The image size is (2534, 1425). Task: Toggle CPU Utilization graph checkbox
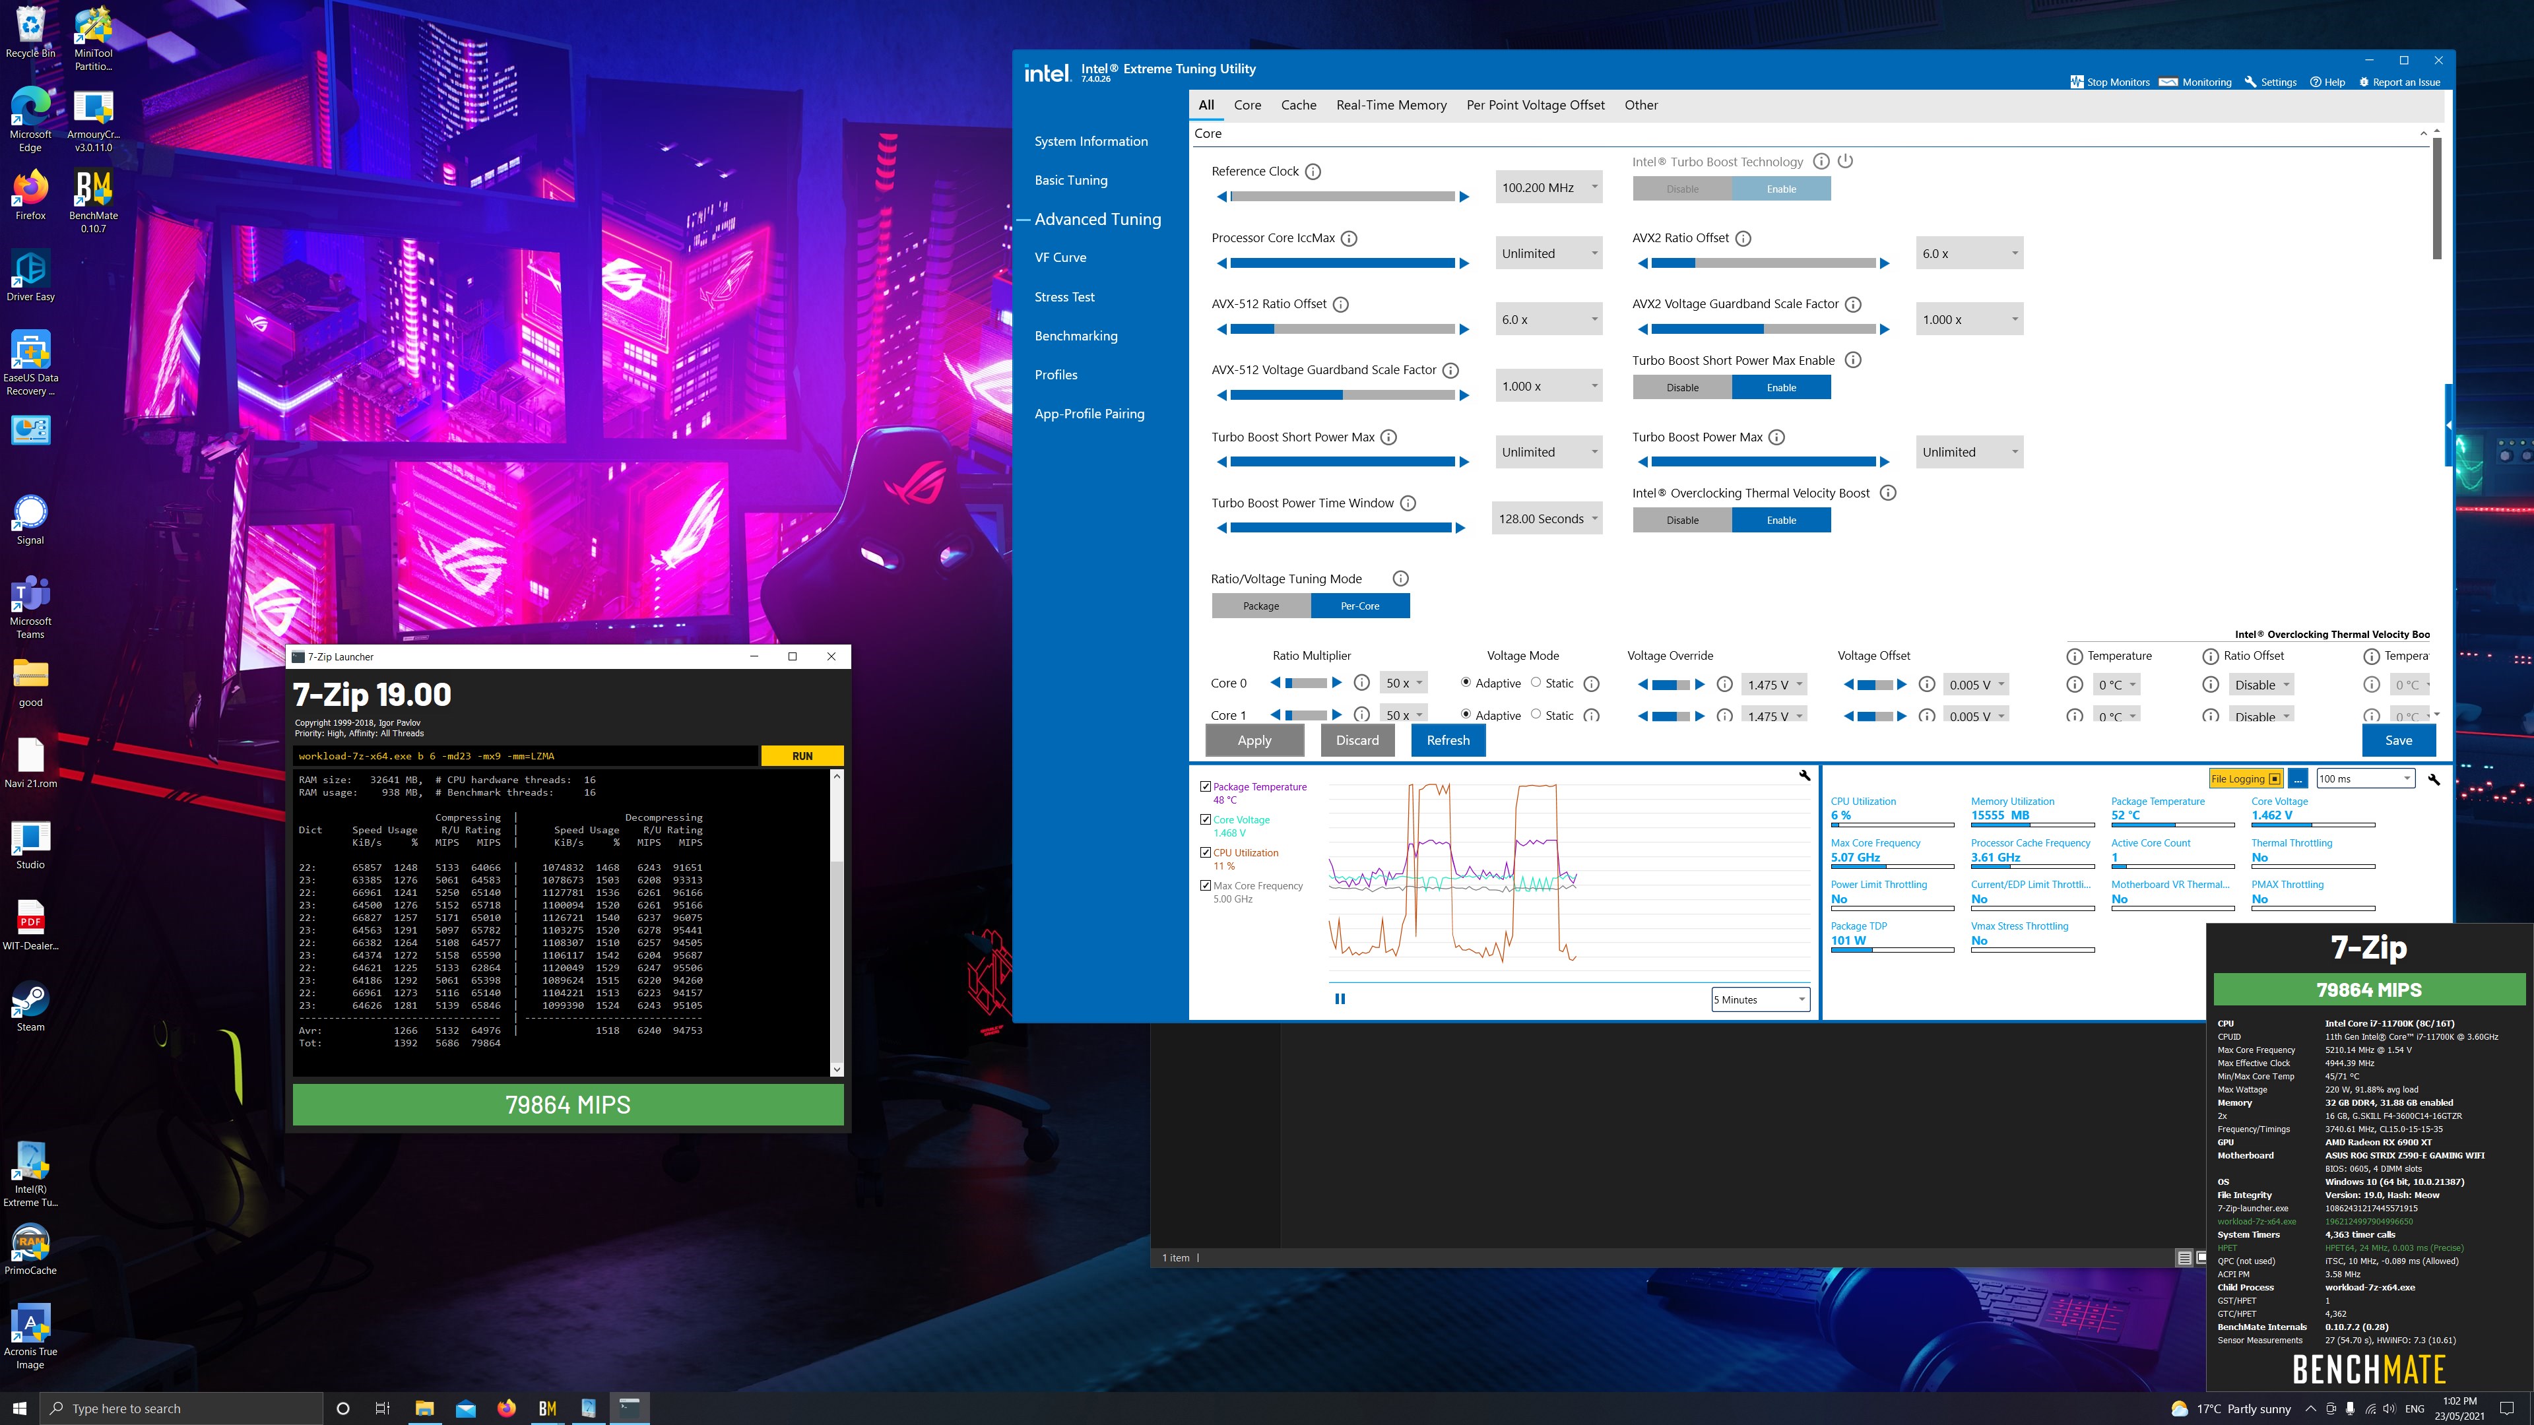point(1205,852)
